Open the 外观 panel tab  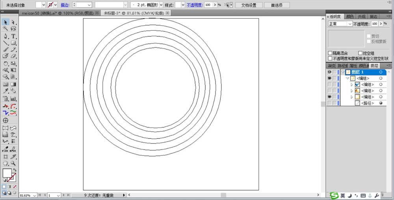tap(362, 17)
